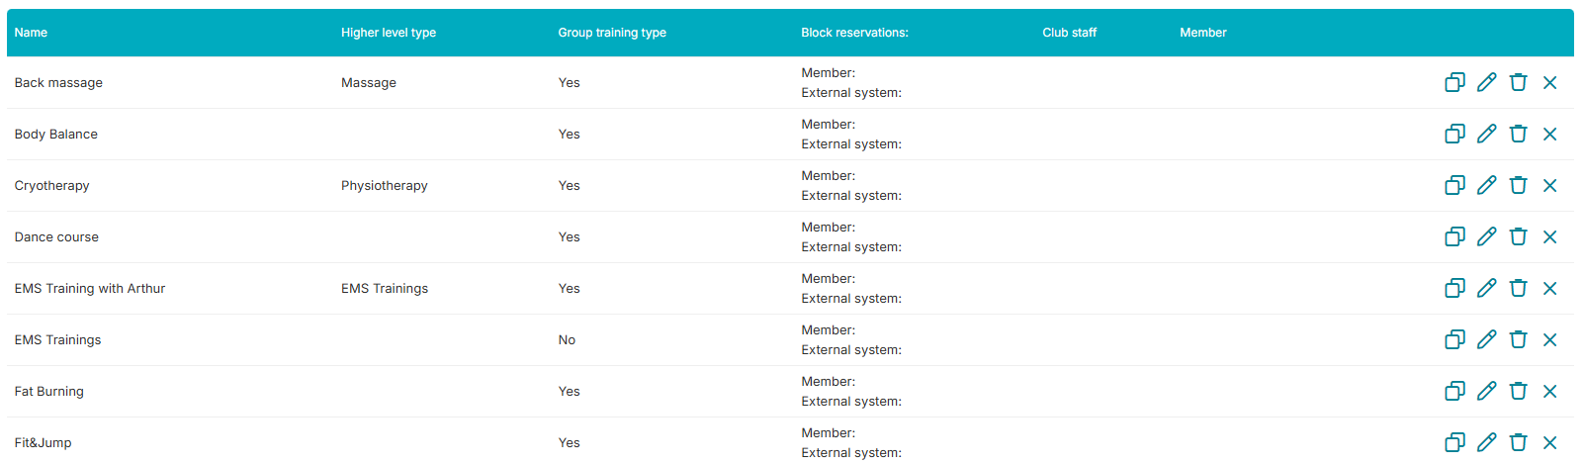The width and height of the screenshot is (1584, 464).
Task: Click trash icon for EMS Training with Arthur
Action: click(x=1518, y=288)
